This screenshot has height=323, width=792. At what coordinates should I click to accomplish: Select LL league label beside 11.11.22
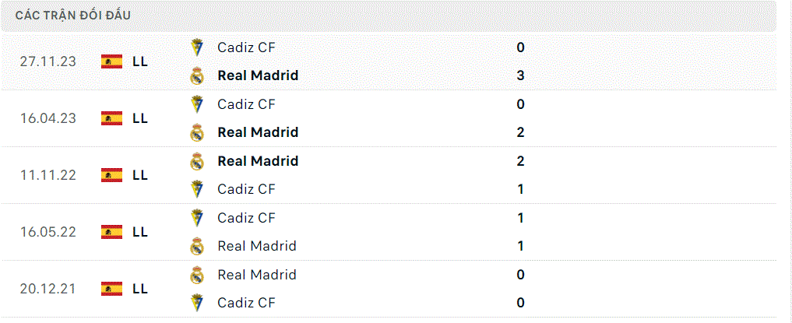(x=140, y=175)
